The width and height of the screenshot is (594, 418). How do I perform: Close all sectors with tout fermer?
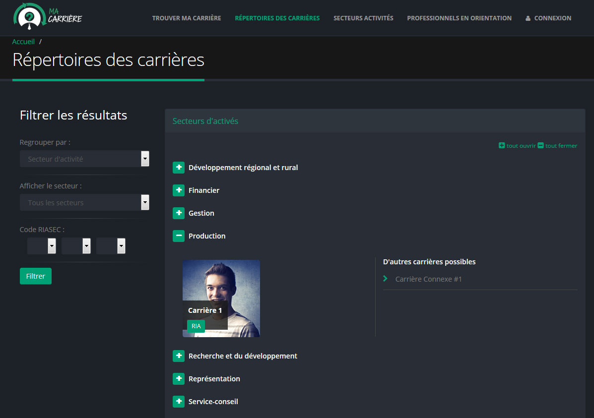[x=557, y=146]
